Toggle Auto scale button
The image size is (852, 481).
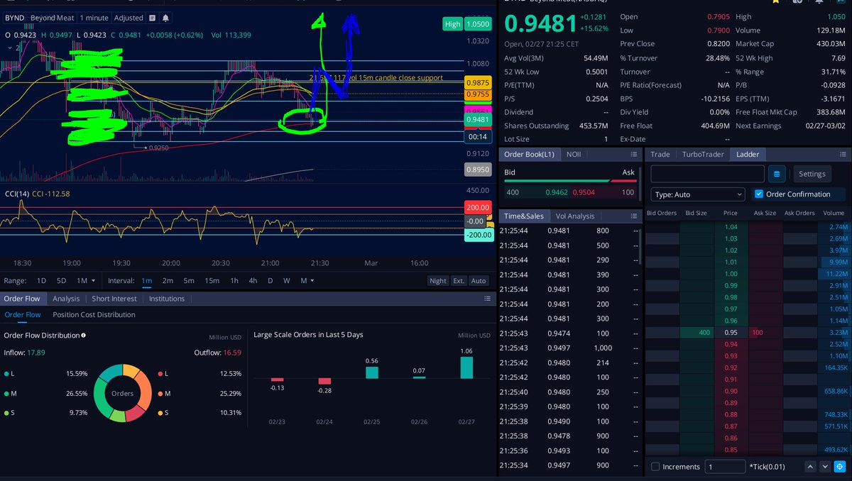coord(479,280)
